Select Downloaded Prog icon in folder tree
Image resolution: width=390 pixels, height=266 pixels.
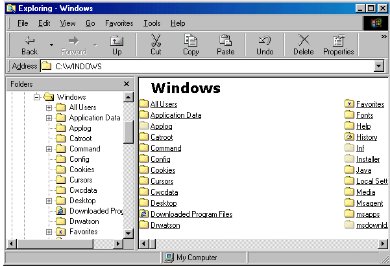[60, 211]
